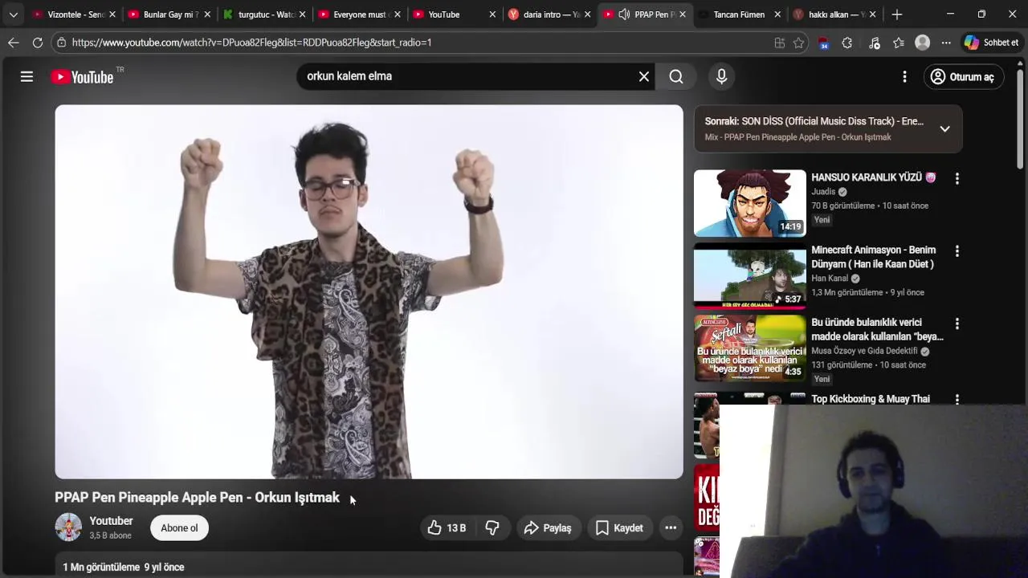Click the address bar URL
Viewport: 1028px width, 578px height.
click(x=251, y=43)
